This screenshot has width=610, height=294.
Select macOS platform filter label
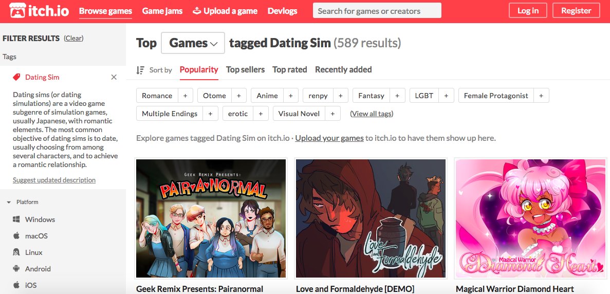(x=36, y=236)
